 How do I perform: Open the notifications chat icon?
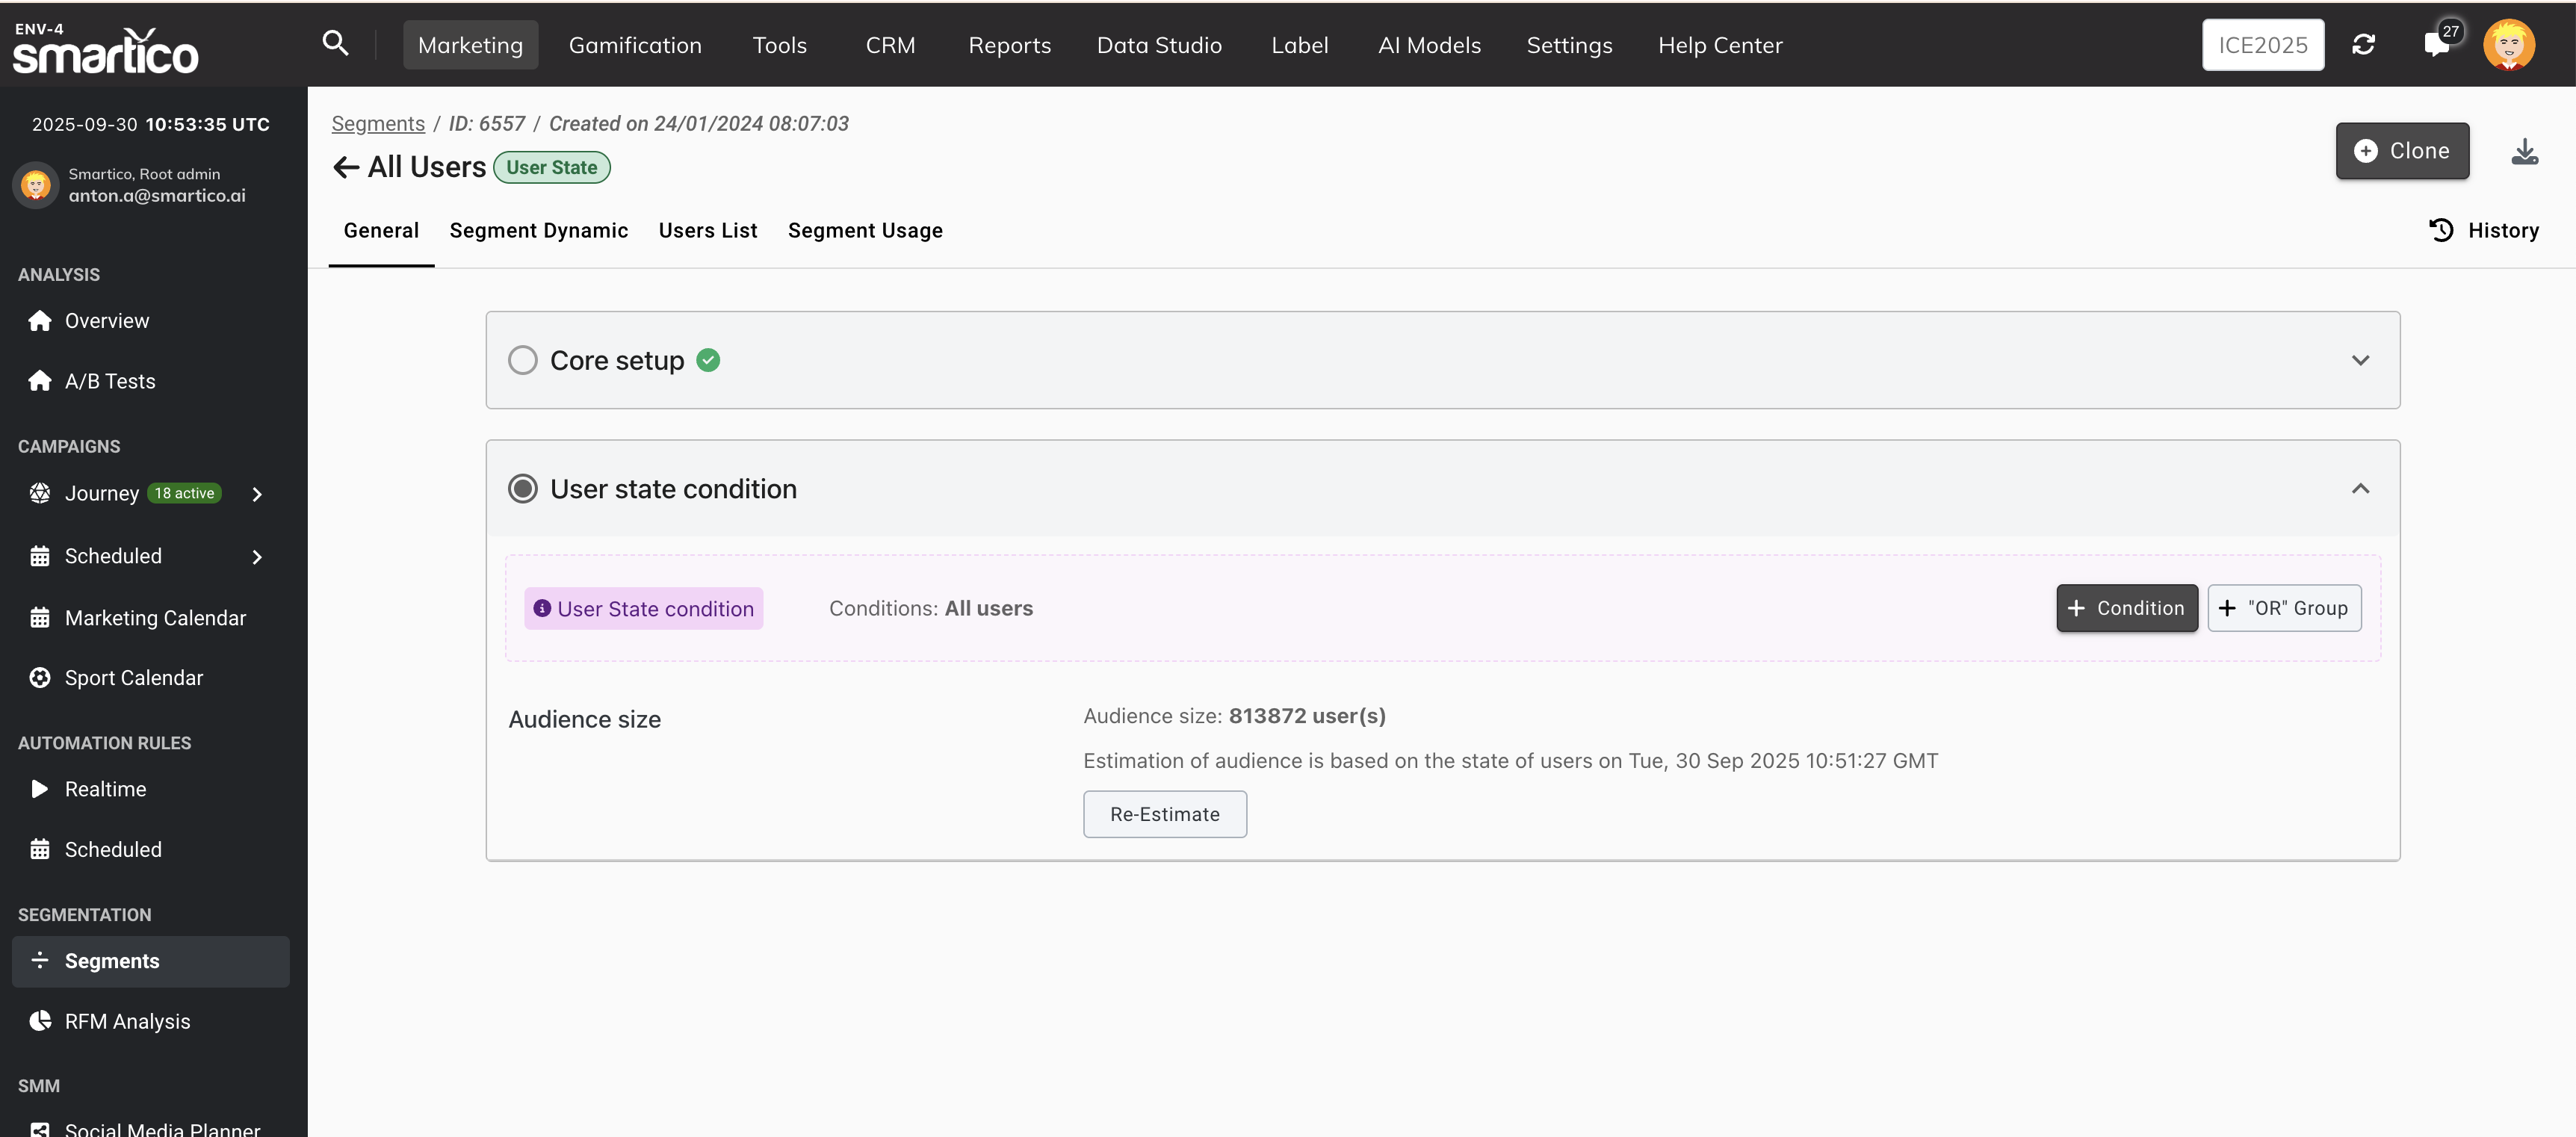pos(2436,45)
